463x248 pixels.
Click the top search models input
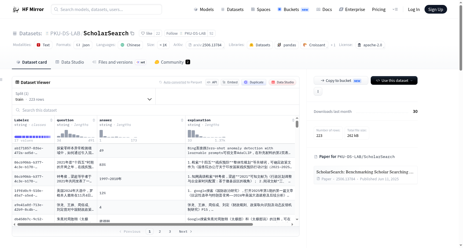tap(106, 9)
